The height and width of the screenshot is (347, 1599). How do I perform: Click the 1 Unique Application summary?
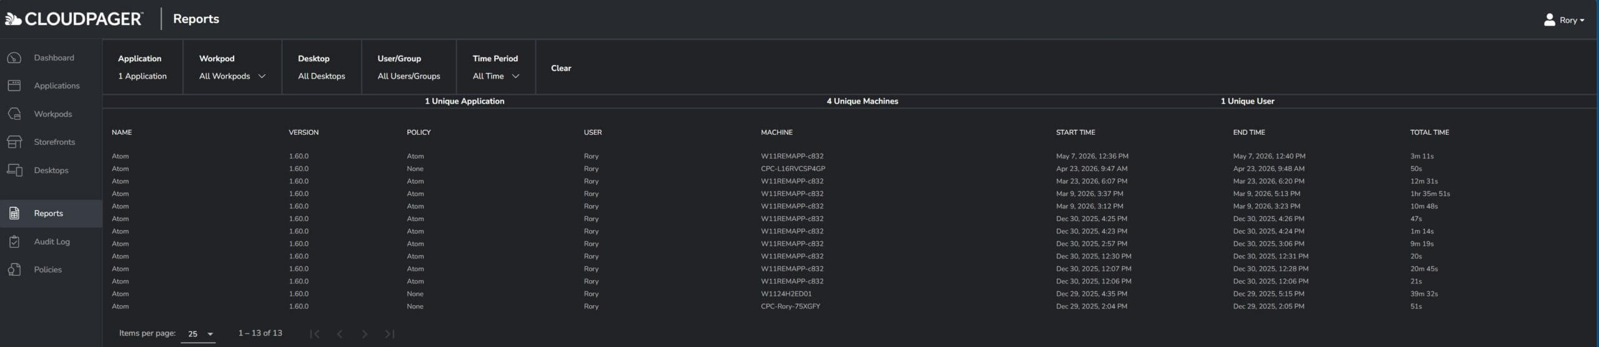[465, 101]
